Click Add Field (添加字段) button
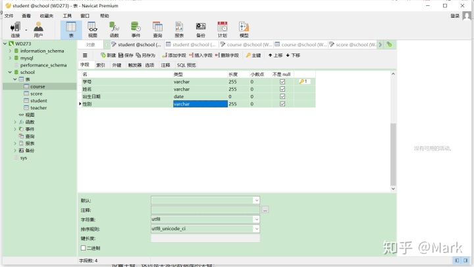The width and height of the screenshot is (474, 267). (x=174, y=55)
